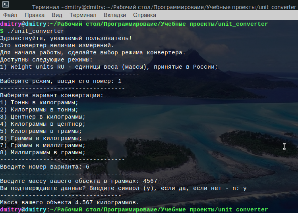Click option '4) Килограммы в центнер;'
Image resolution: width=298 pixels, height=213 pixels.
point(43,124)
